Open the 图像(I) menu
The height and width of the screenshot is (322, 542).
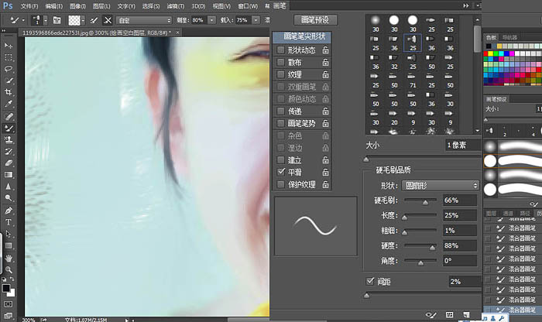click(77, 6)
